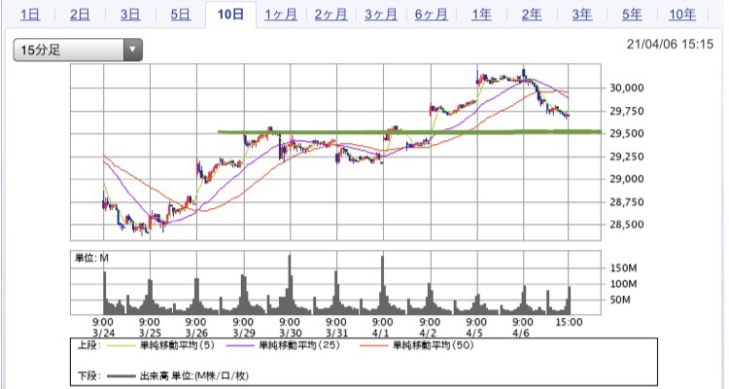Show the 3ヶ月 chart range

(x=381, y=15)
